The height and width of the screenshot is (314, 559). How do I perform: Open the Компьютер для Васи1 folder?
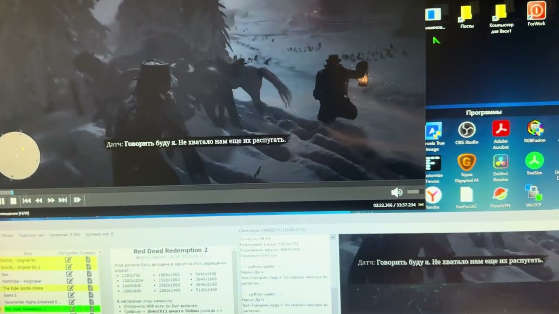(500, 19)
